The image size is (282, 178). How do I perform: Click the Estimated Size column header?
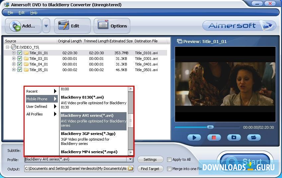click(x=121, y=41)
